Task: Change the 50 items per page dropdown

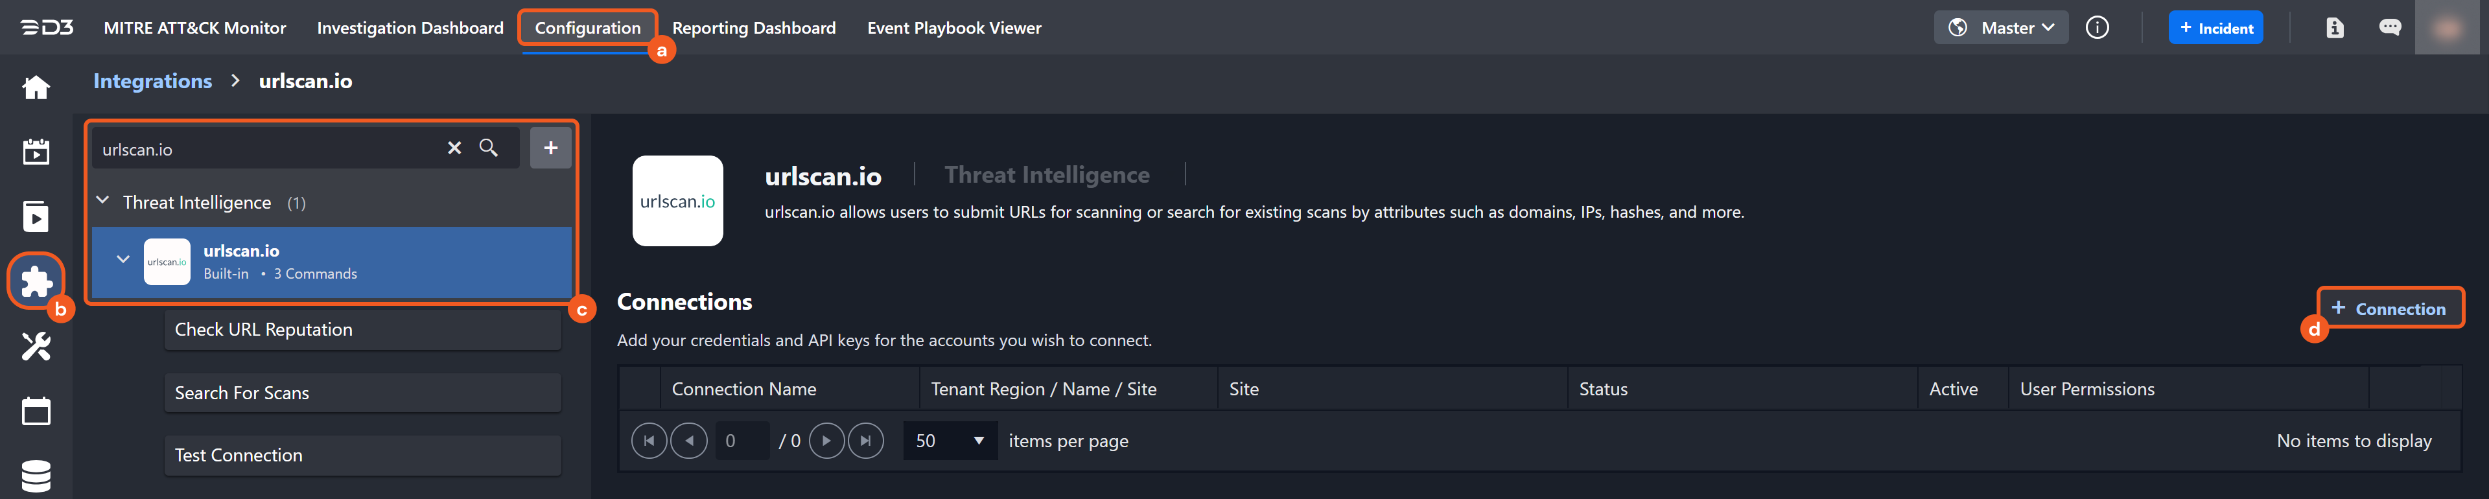Action: click(950, 441)
